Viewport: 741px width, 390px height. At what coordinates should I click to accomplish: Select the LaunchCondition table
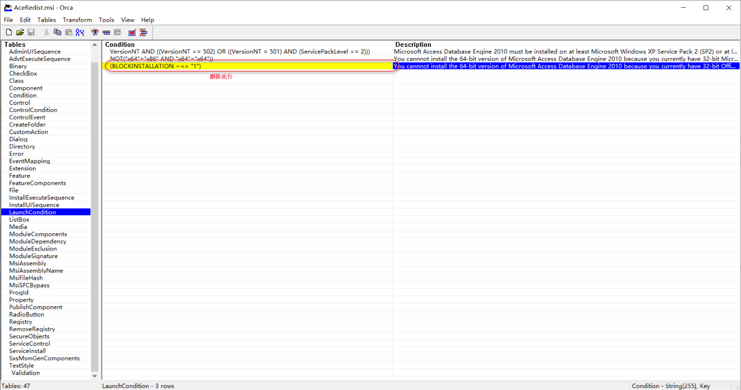coord(46,212)
